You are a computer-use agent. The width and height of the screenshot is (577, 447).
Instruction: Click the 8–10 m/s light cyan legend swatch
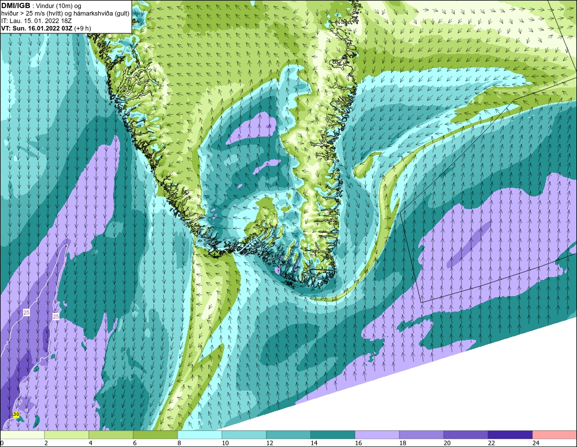(x=200, y=435)
